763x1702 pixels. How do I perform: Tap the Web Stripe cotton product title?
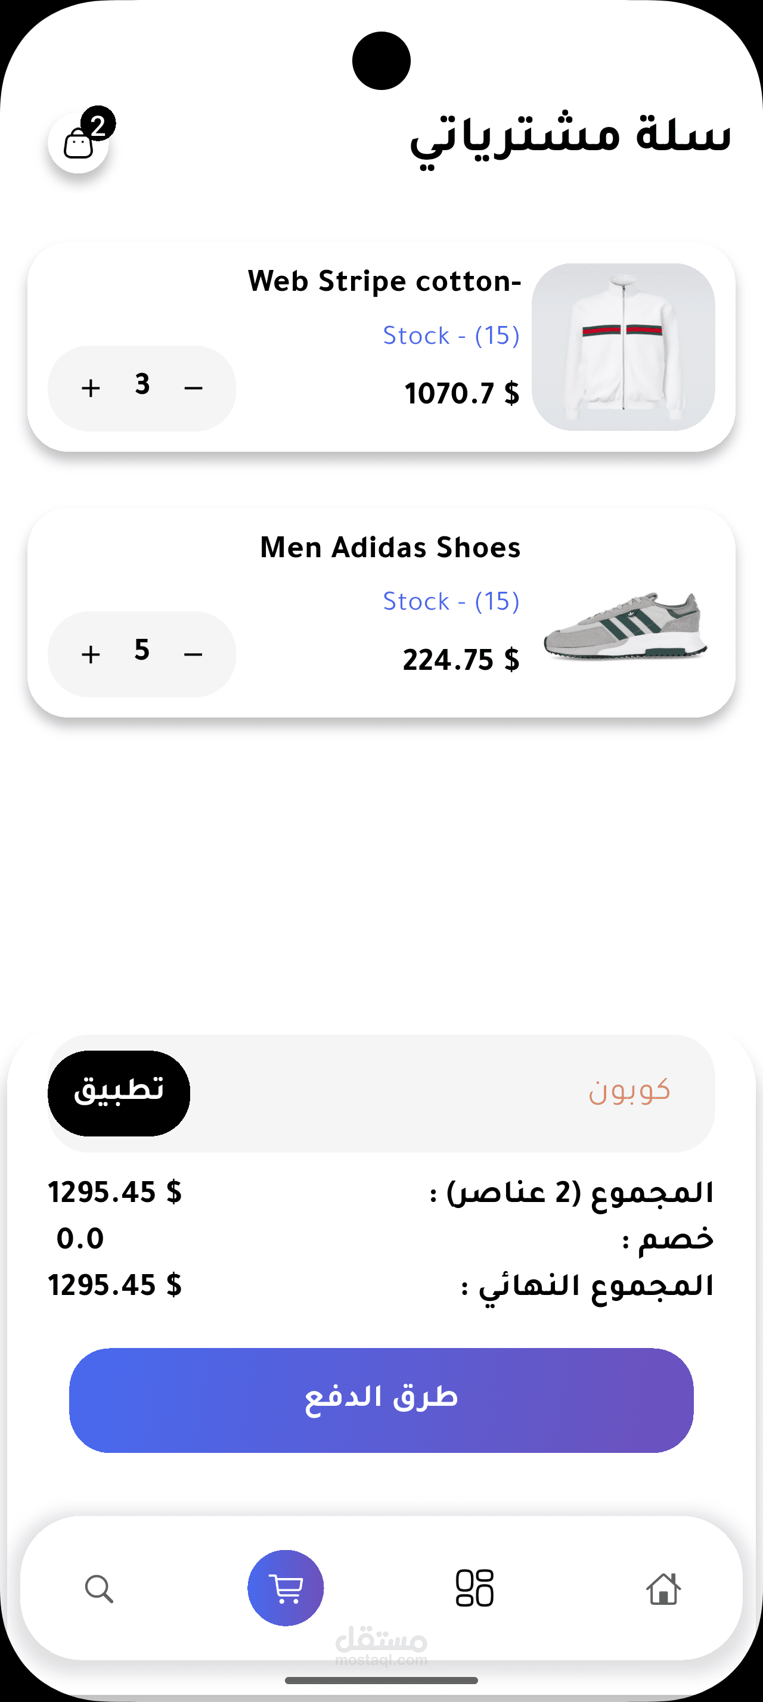coord(384,281)
